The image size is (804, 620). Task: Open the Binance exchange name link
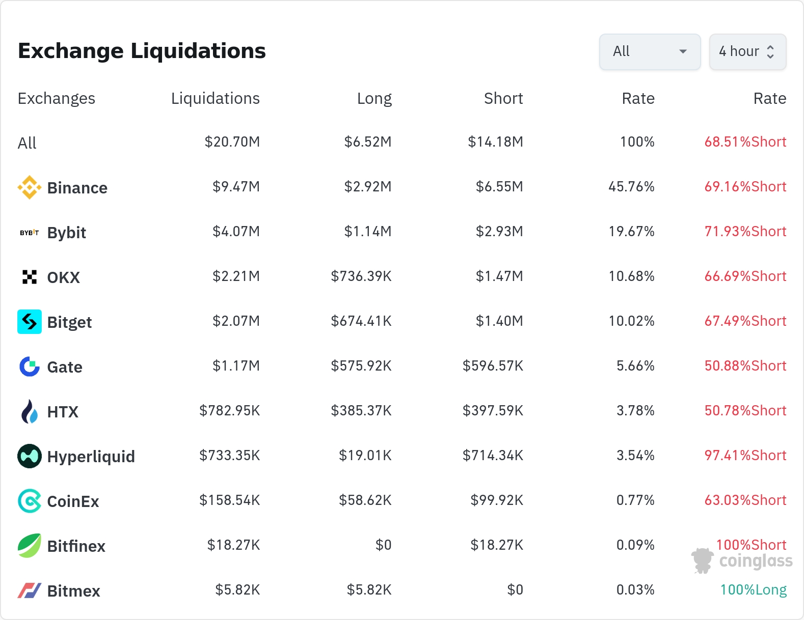click(x=77, y=188)
